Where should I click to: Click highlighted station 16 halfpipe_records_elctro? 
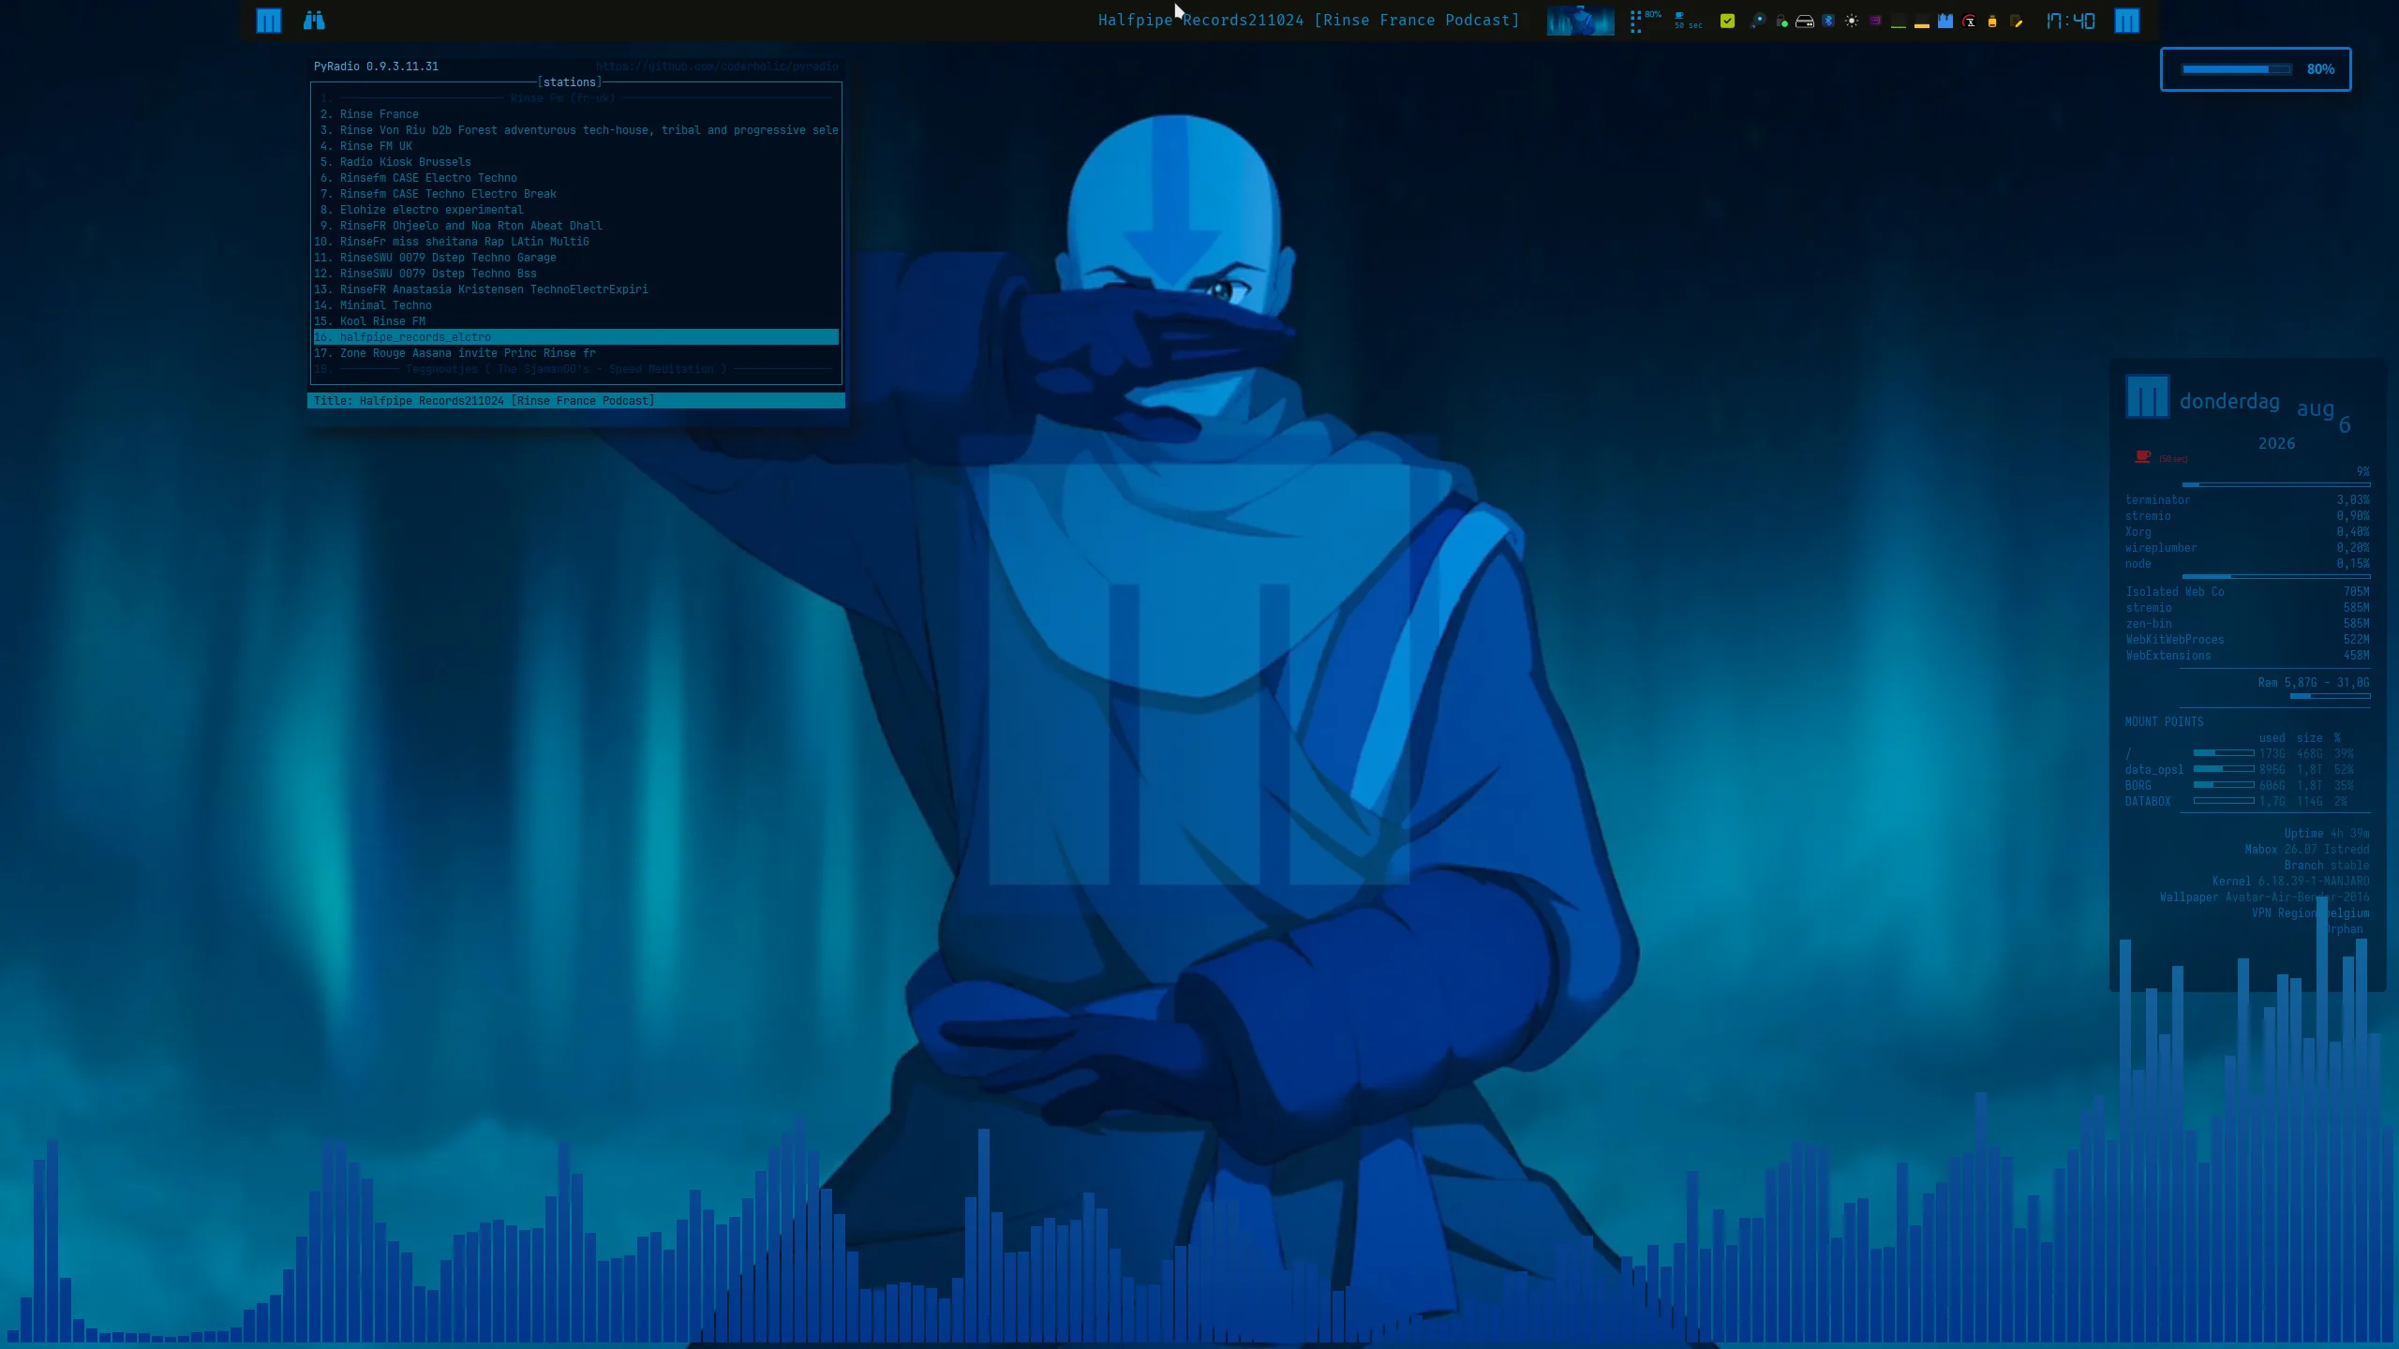coord(576,337)
